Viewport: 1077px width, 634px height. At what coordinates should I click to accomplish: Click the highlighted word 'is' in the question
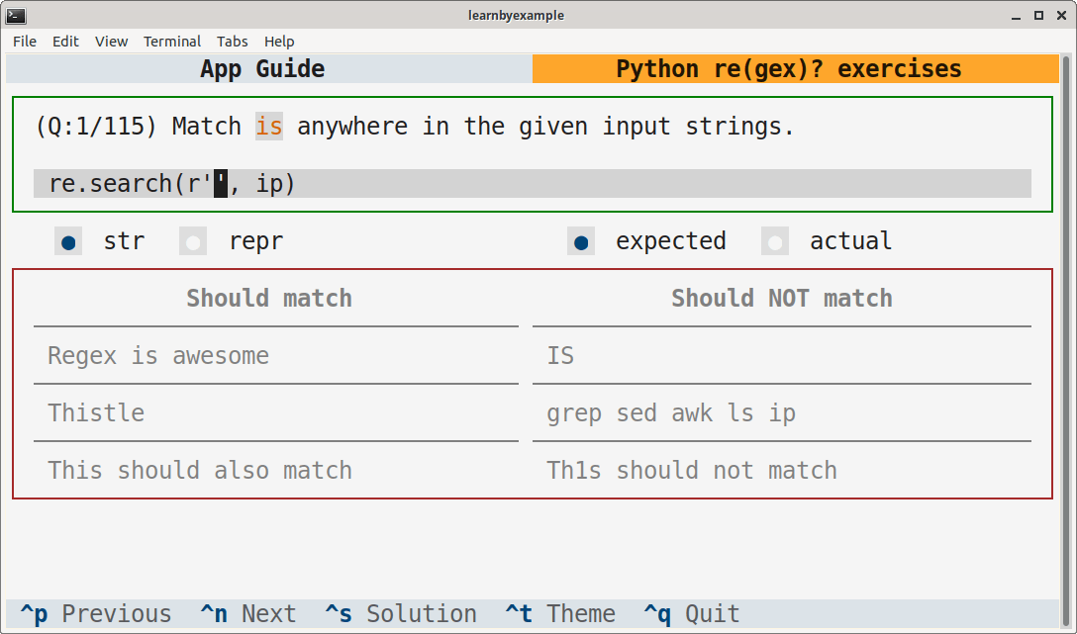[x=268, y=126]
